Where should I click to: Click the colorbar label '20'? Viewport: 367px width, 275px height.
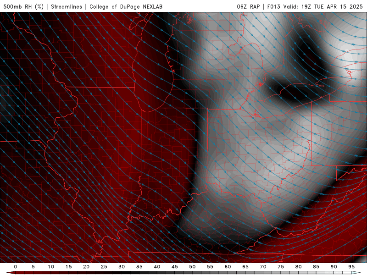coord(86,267)
